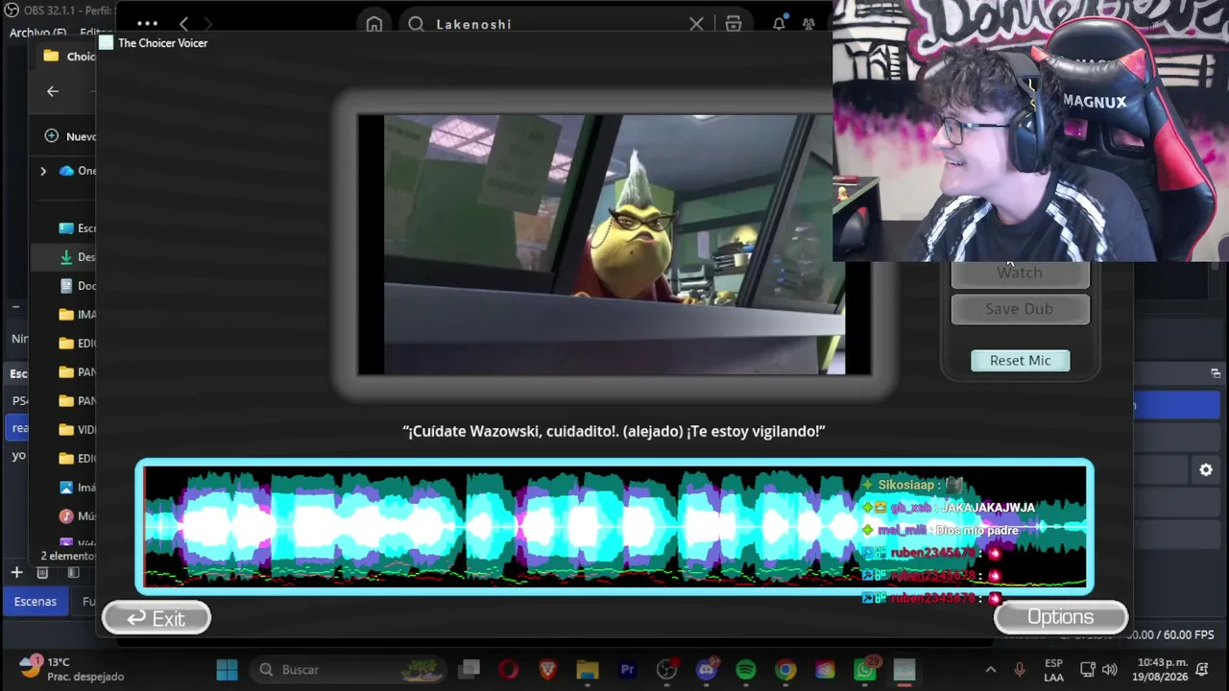Open the multicolored app icon next to Chrome

[x=825, y=670]
